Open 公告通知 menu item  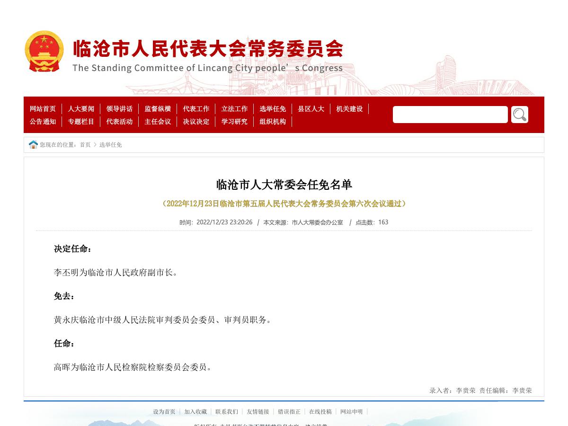[43, 122]
